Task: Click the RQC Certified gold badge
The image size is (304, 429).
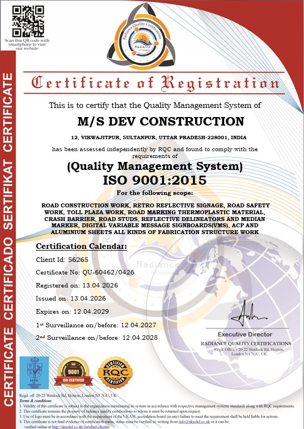Action: [115, 373]
